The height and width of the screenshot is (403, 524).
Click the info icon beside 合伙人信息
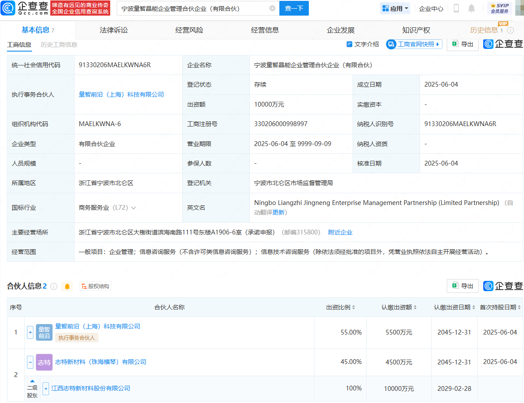tap(54, 286)
